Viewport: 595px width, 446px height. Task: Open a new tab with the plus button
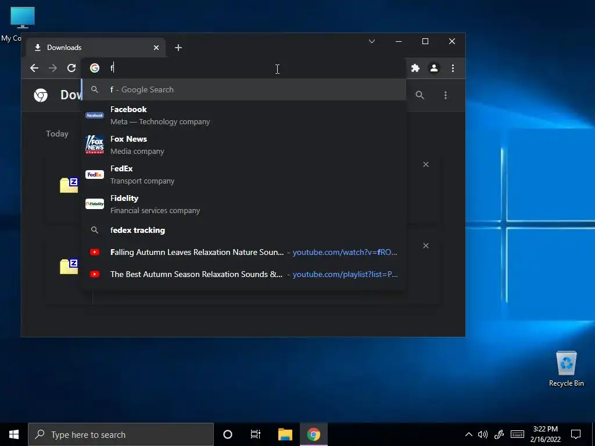point(178,48)
